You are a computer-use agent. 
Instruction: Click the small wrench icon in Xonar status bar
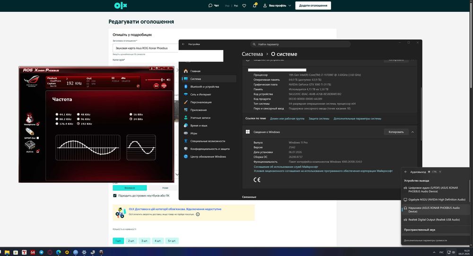pos(138,86)
